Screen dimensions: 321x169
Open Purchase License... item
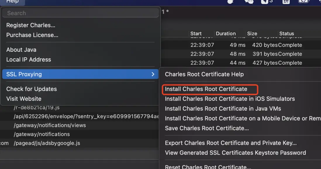coord(32,35)
